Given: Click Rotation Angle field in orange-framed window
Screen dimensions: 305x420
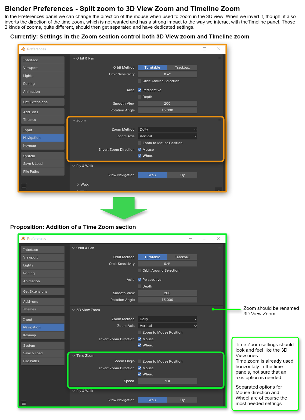Looking at the screenshot, I should [167, 110].
